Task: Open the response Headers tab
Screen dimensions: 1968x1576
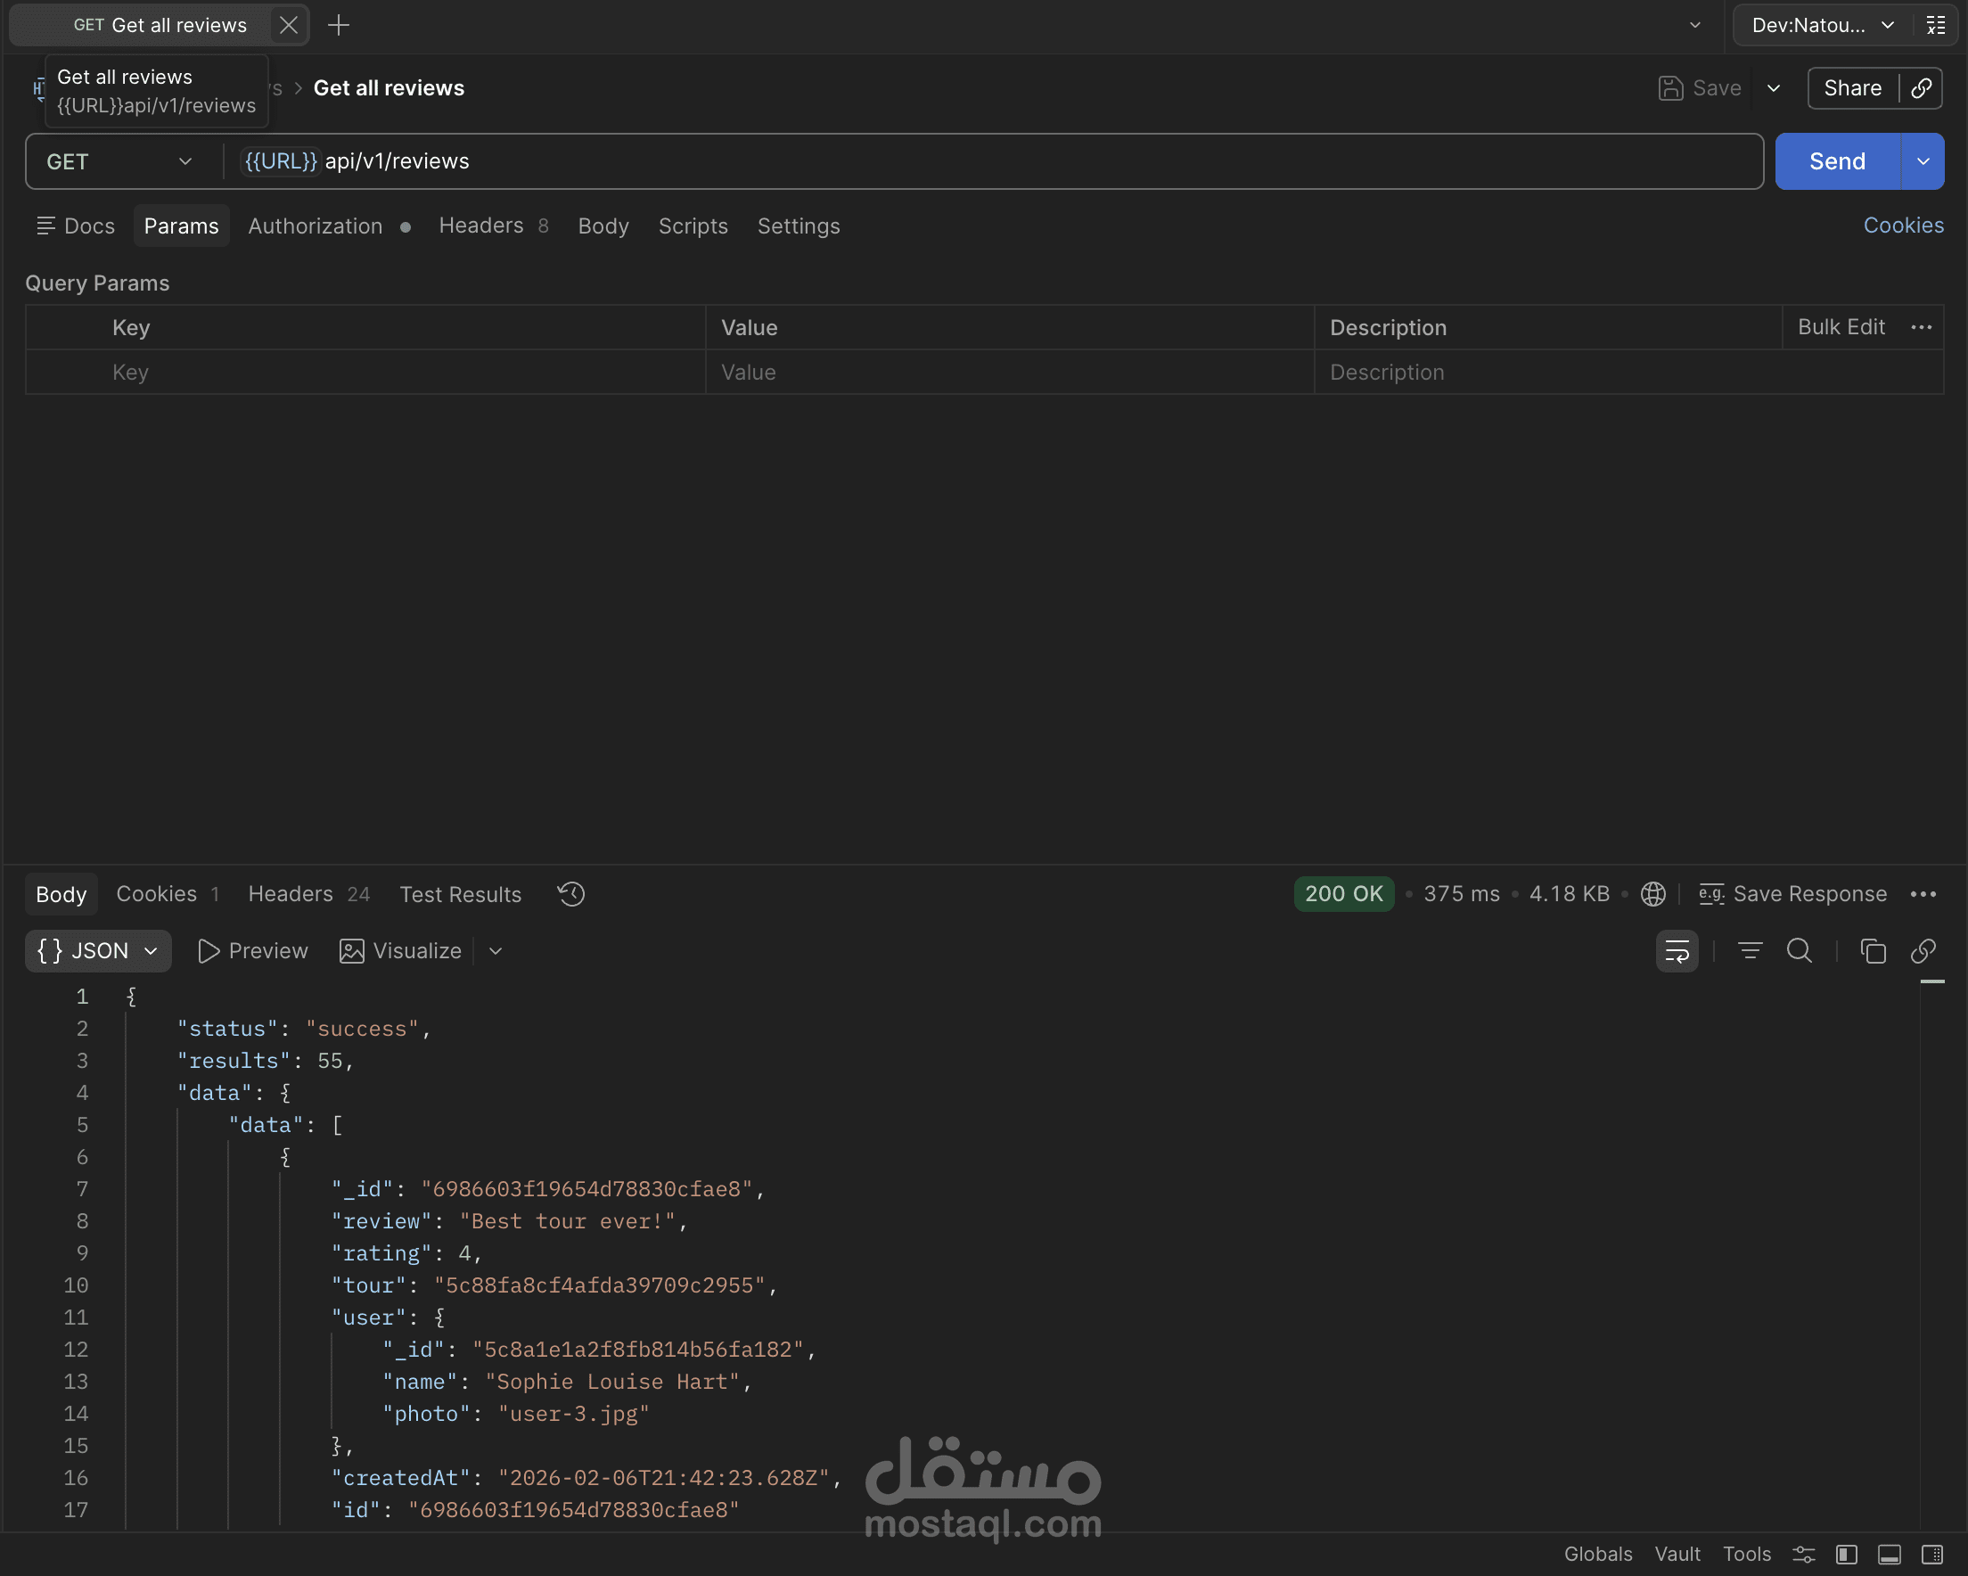Action: (x=291, y=894)
